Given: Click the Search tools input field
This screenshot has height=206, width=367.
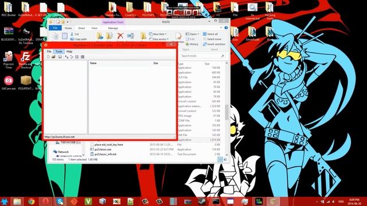Looking at the screenshot, I should coord(202,56).
